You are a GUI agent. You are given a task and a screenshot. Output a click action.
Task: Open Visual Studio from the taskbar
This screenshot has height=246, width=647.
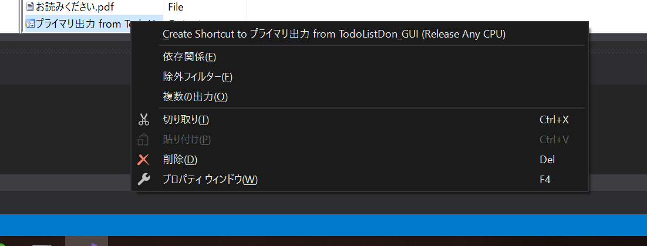86,241
